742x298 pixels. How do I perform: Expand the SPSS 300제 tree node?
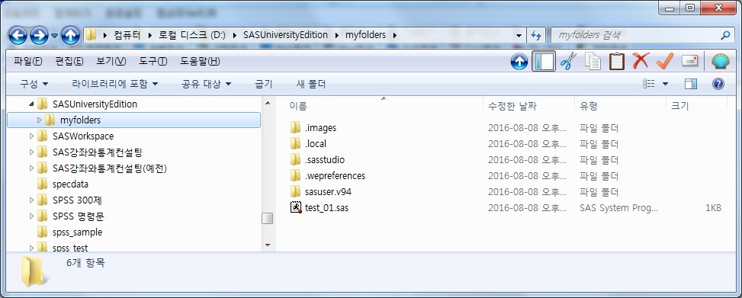pyautogui.click(x=32, y=200)
